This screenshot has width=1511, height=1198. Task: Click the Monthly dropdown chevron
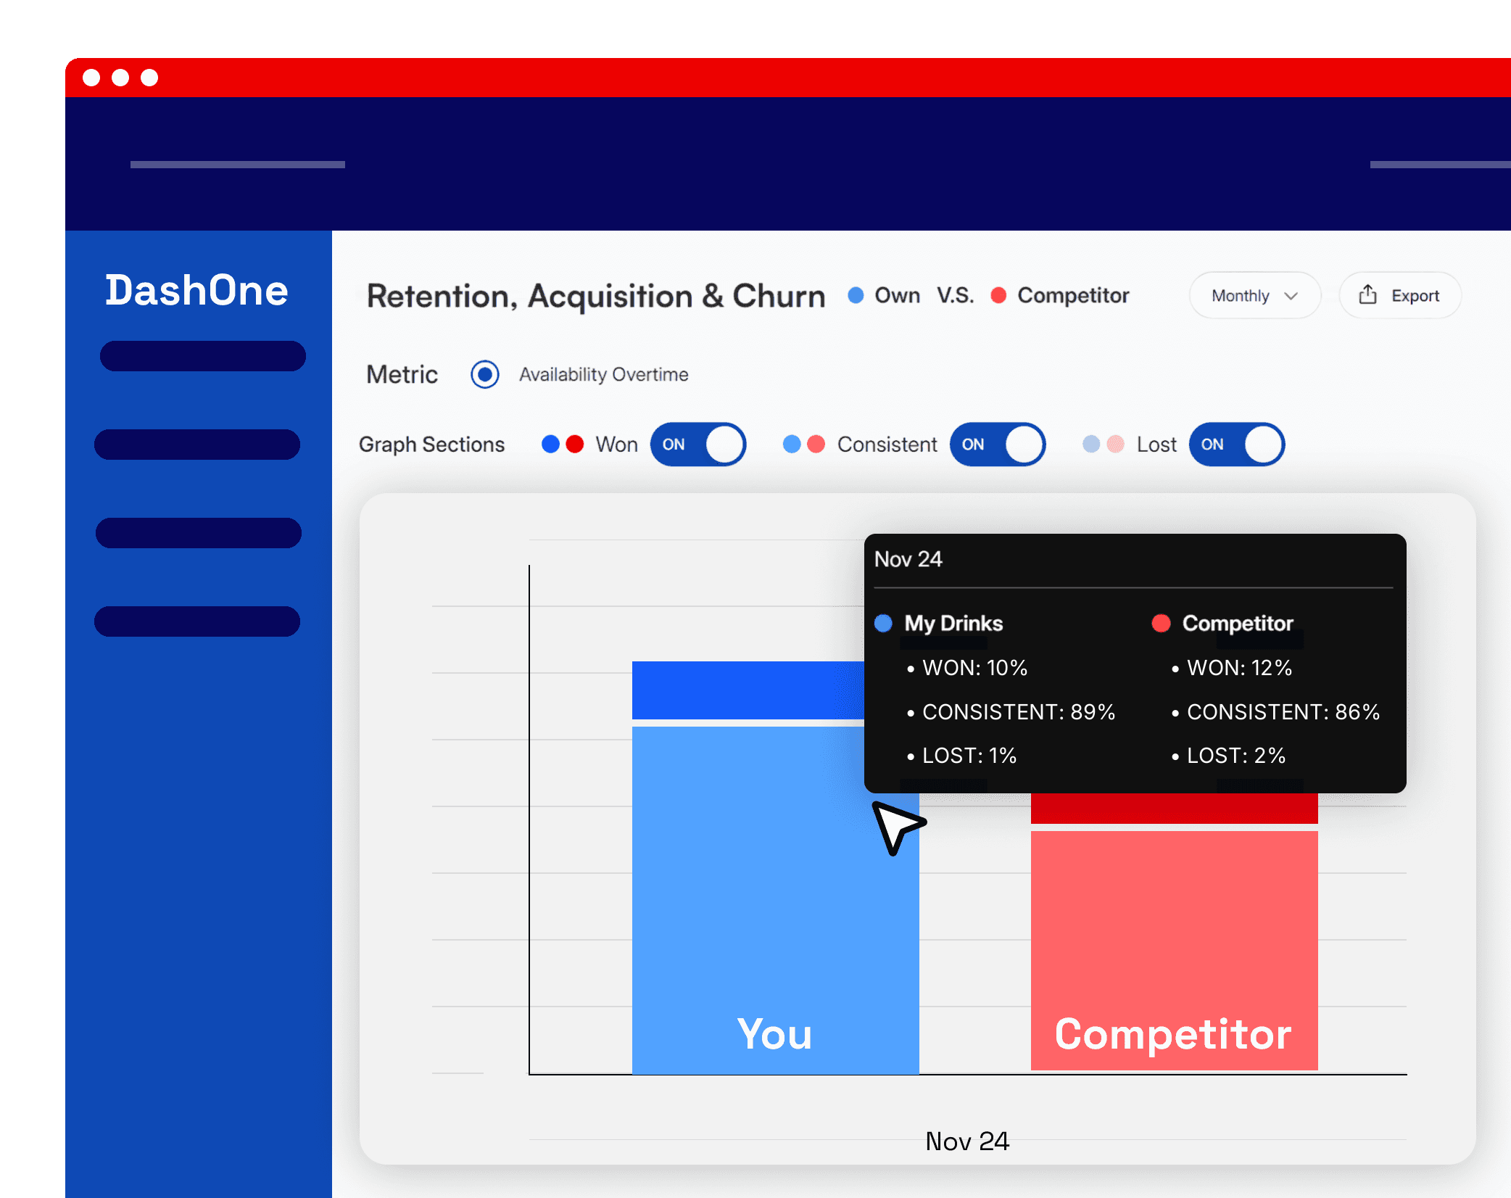[1291, 296]
